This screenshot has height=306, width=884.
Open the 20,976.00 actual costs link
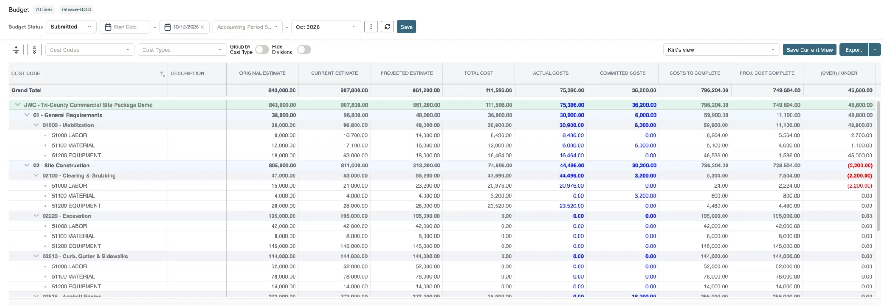(x=571, y=186)
